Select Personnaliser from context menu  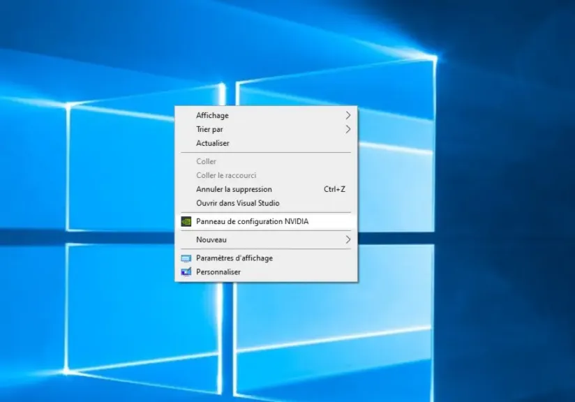266,272
